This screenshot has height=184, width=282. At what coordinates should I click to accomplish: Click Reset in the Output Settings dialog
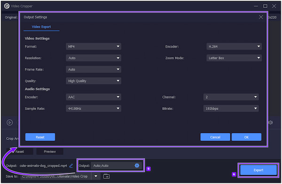point(40,137)
